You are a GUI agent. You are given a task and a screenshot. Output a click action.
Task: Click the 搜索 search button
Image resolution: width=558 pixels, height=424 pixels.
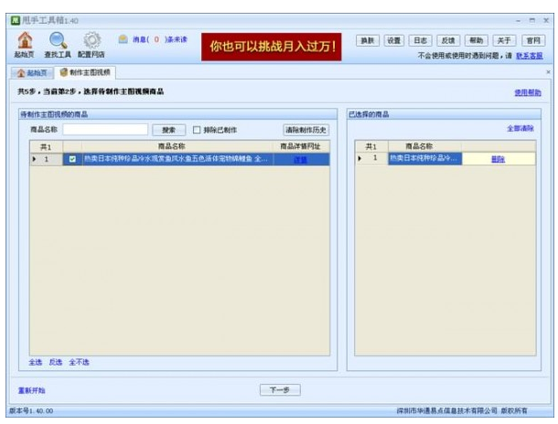pyautogui.click(x=168, y=130)
